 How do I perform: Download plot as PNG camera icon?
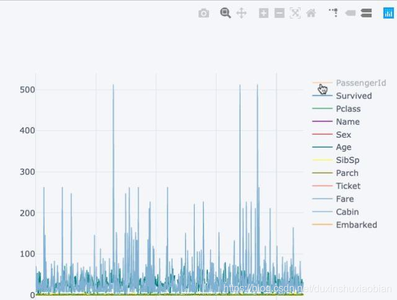[x=204, y=13]
